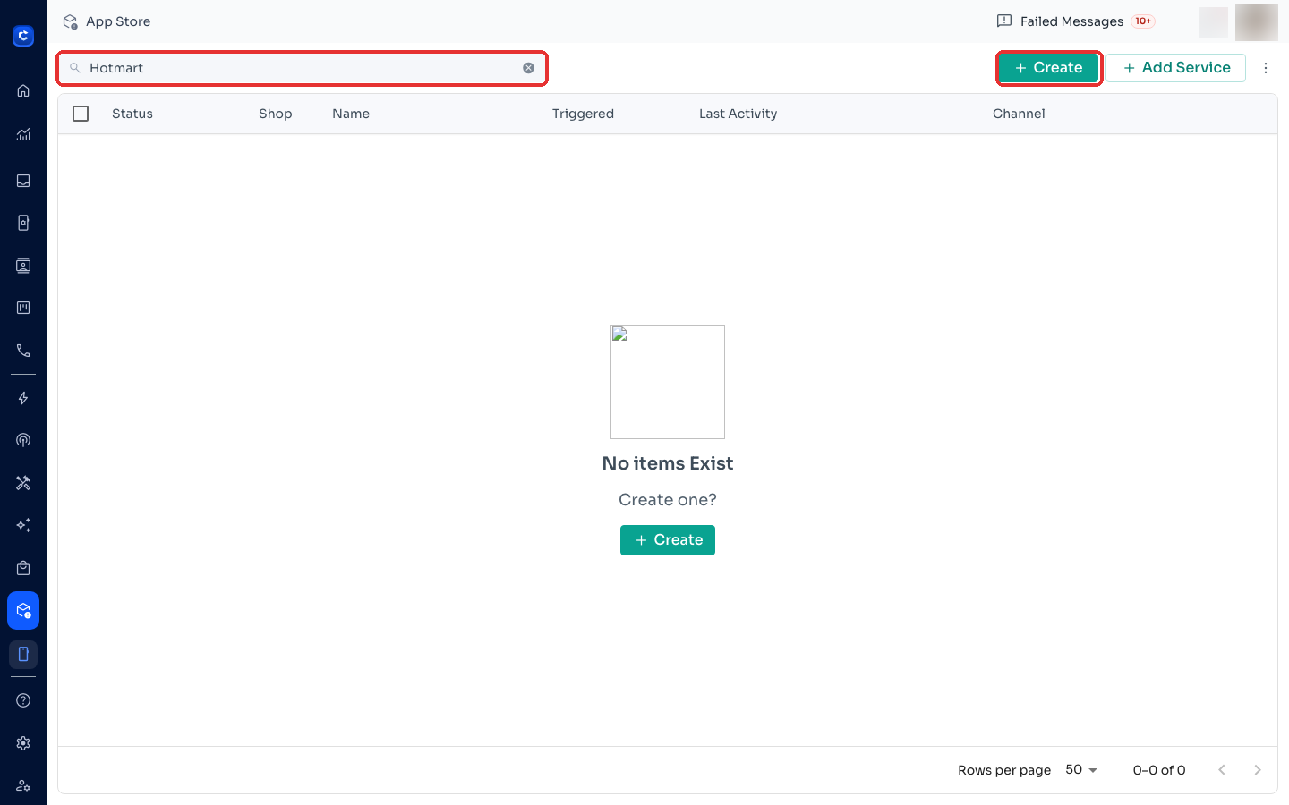1289x805 pixels.
Task: Open the Home icon in sidebar
Action: [x=23, y=90]
